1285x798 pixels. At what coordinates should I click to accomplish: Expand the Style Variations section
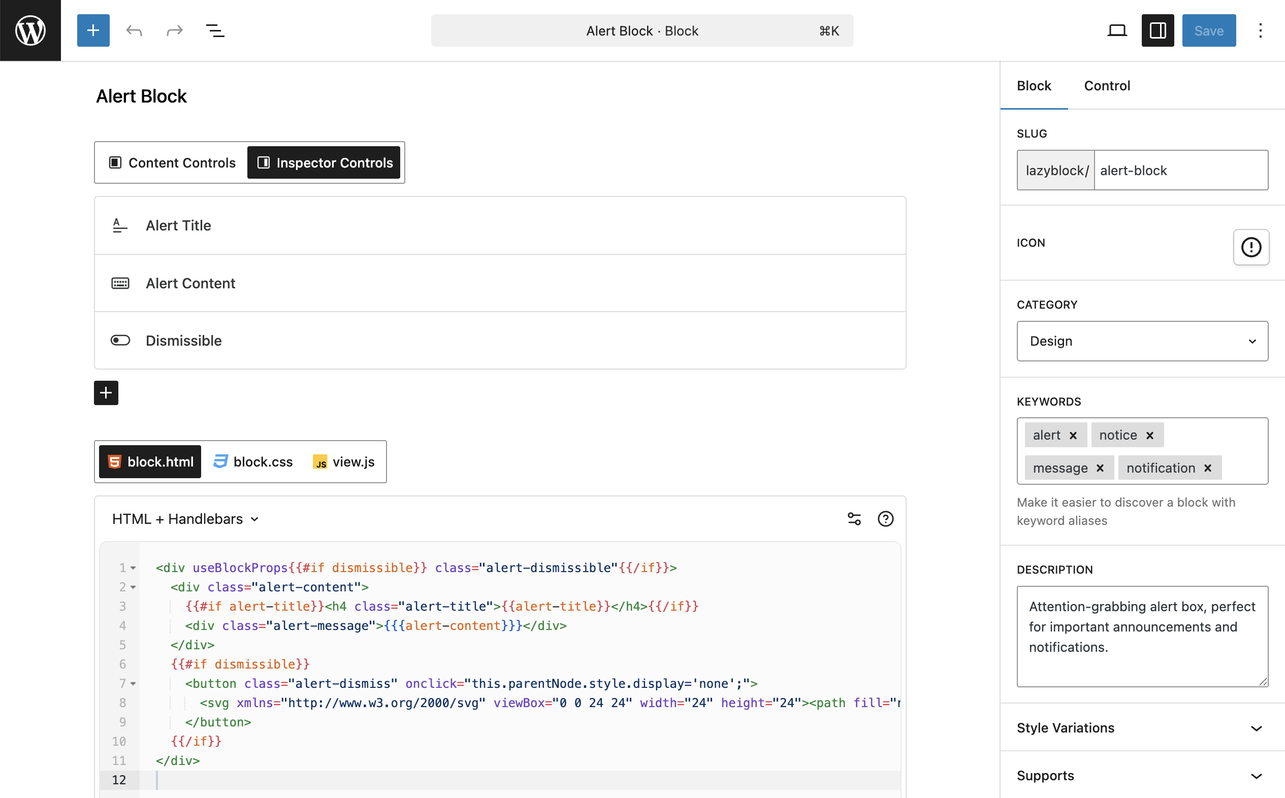tap(1142, 727)
